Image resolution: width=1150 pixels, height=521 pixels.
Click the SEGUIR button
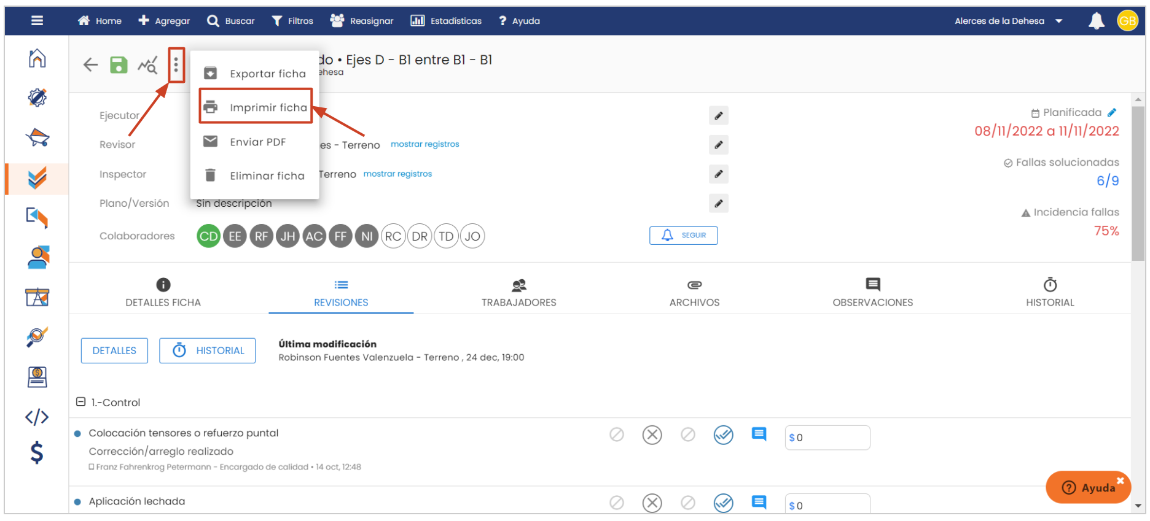[x=683, y=236]
